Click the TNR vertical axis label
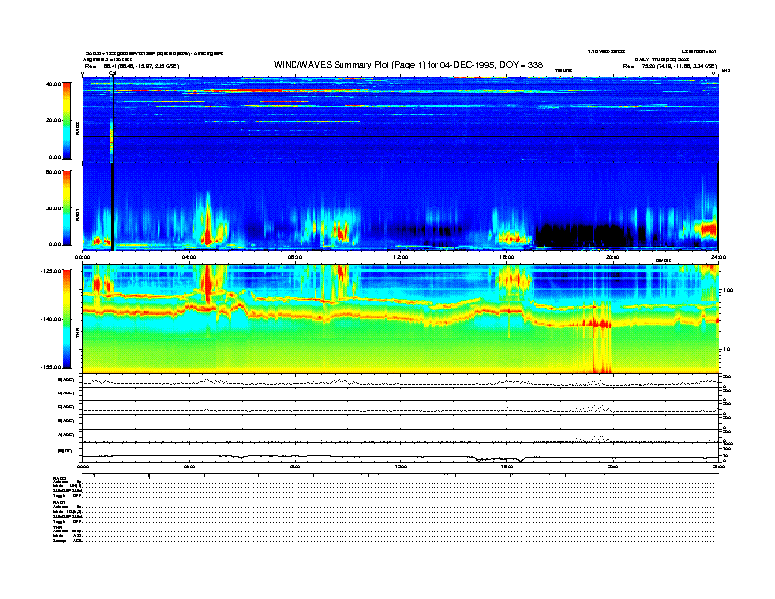 click(x=77, y=333)
